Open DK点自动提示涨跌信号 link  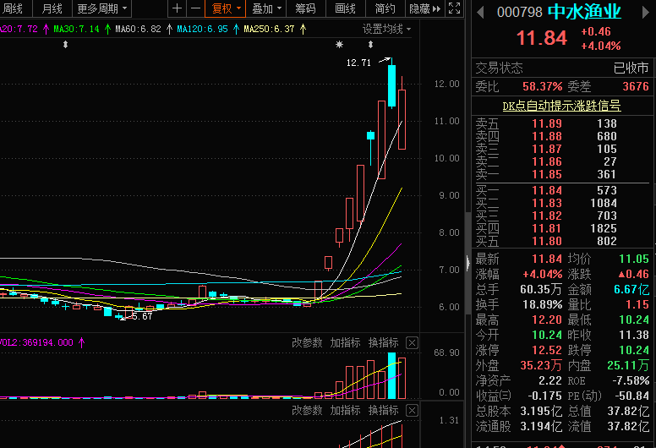[561, 106]
